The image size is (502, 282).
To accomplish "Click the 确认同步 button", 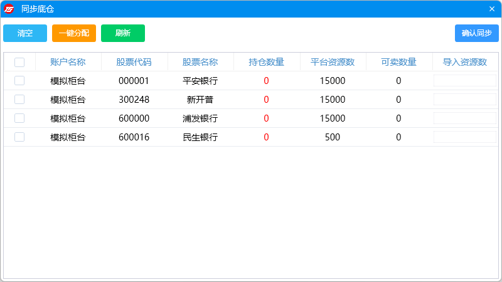I will click(x=477, y=33).
